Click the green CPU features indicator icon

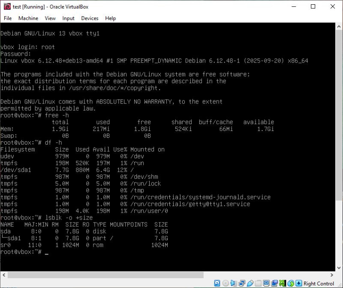click(x=283, y=283)
